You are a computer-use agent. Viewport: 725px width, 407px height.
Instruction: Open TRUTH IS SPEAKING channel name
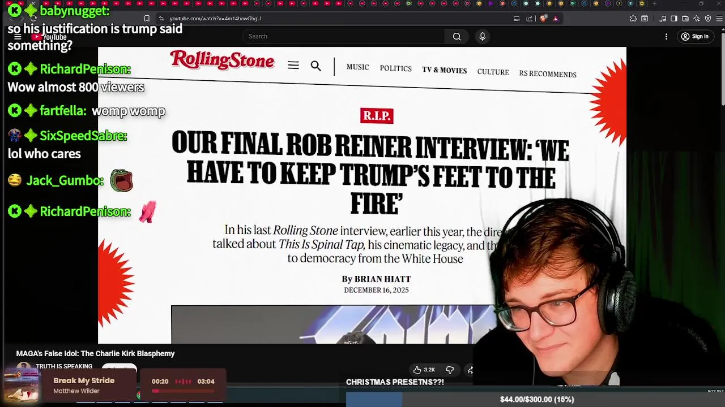tap(64, 366)
